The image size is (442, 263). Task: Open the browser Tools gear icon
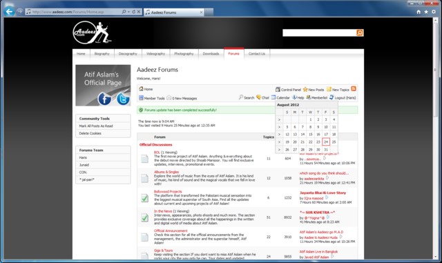434,12
